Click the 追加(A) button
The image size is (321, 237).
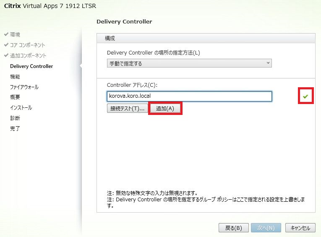pyautogui.click(x=165, y=109)
